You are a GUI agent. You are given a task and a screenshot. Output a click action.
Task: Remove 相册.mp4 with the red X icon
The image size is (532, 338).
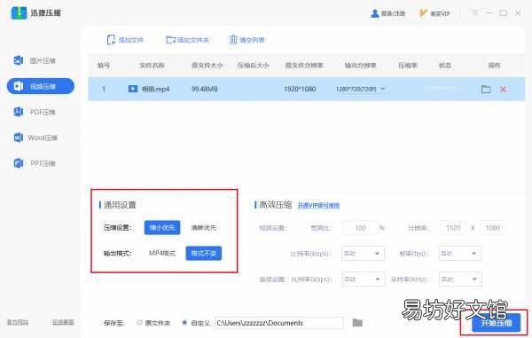503,89
